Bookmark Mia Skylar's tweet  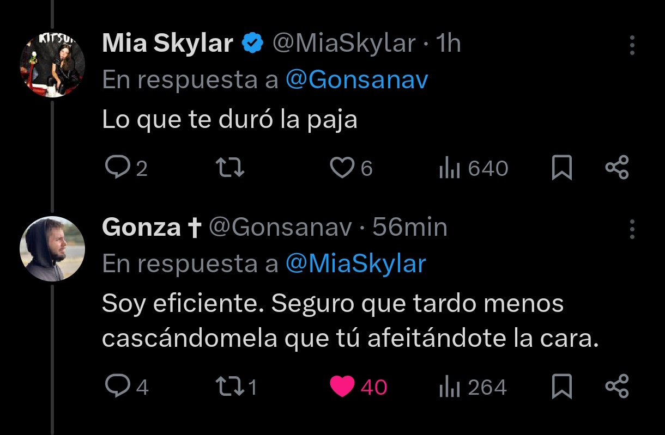561,168
